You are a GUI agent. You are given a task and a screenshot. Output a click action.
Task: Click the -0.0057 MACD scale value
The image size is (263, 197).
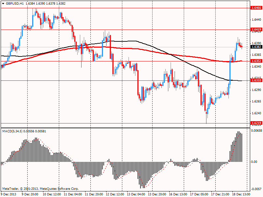click(256, 189)
